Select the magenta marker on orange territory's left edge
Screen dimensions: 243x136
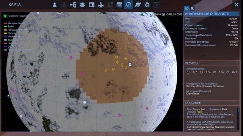(x=82, y=74)
